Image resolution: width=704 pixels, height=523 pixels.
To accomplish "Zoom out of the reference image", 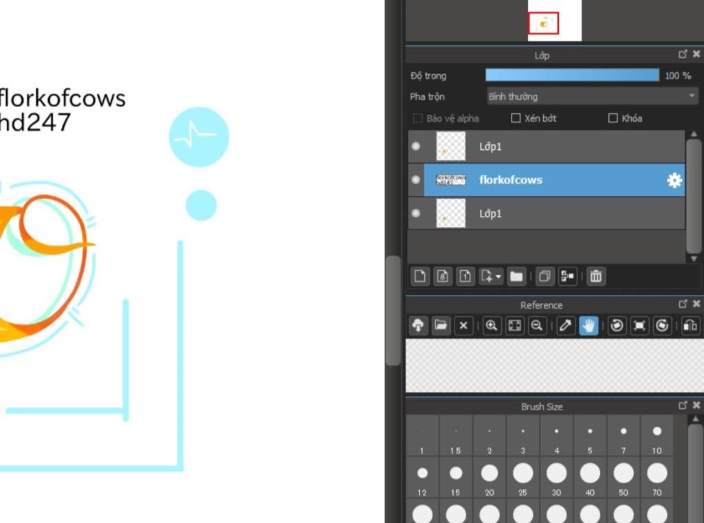I will [x=537, y=325].
